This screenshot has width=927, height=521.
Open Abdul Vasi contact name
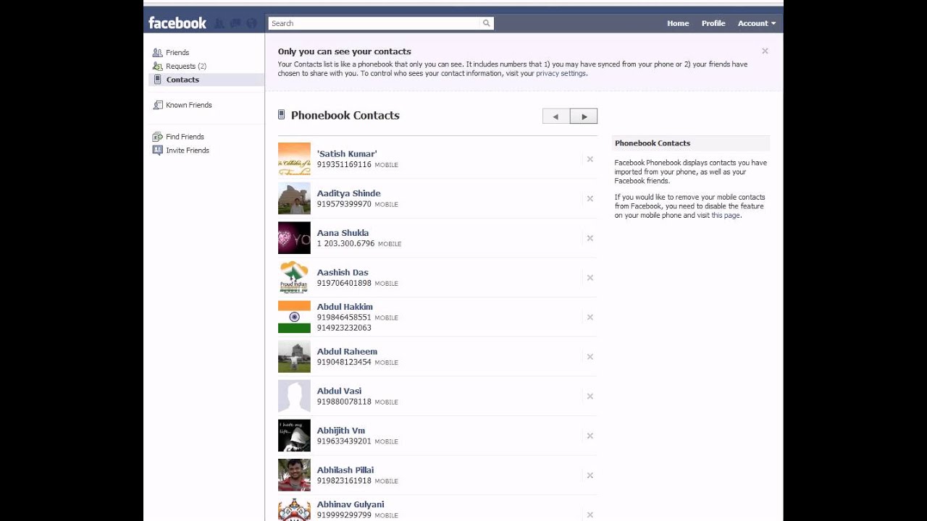339,391
